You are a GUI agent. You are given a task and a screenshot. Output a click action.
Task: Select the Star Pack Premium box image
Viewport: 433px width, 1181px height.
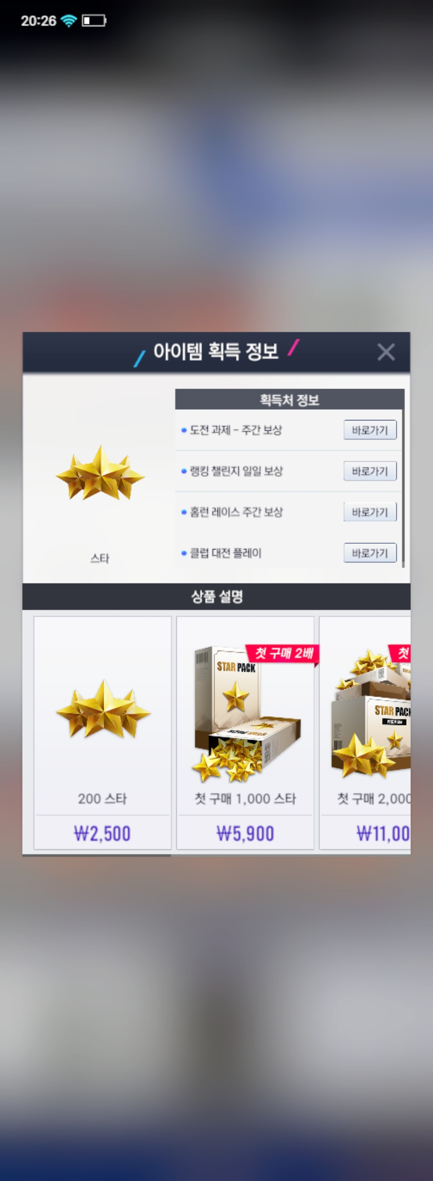point(371,714)
